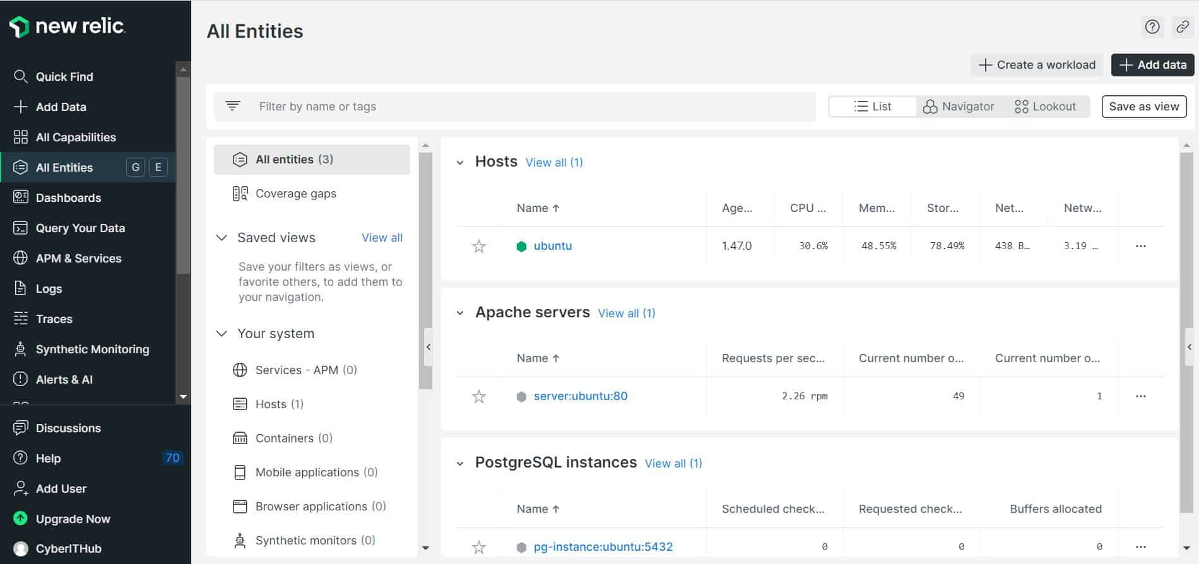Select Services - APM (0)
Viewport: 1199px width, 564px height.
point(306,370)
